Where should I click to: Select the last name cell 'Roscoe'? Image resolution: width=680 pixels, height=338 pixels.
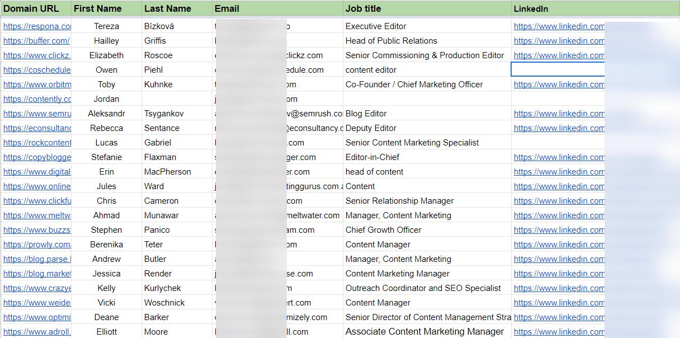tap(177, 55)
